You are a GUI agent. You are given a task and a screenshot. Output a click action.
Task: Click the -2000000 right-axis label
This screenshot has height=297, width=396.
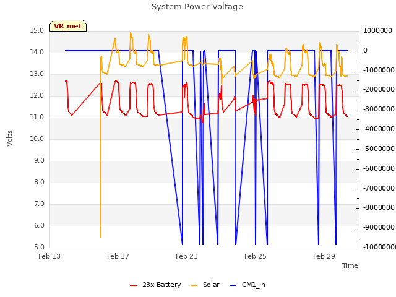(x=379, y=90)
